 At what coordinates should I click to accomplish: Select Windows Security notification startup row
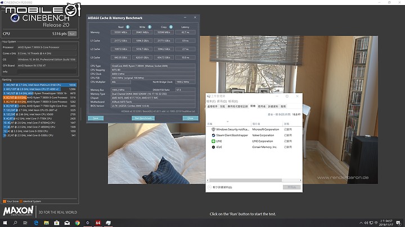tap(254, 129)
